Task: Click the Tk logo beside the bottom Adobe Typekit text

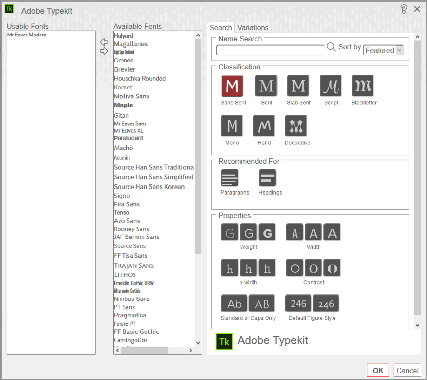Action: (x=224, y=342)
